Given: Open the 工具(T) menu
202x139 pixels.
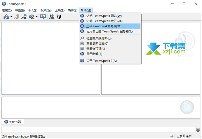Looking at the screenshot, I should pyautogui.click(x=60, y=10).
